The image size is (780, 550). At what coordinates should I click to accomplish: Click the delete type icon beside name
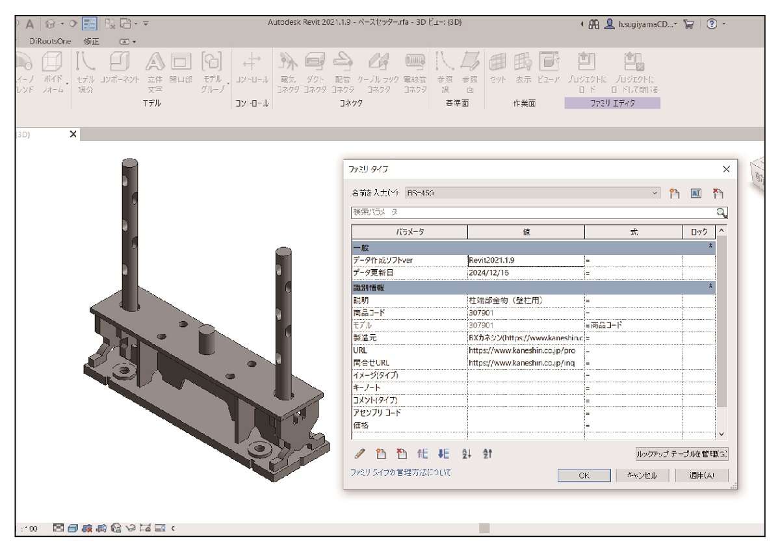coord(718,194)
